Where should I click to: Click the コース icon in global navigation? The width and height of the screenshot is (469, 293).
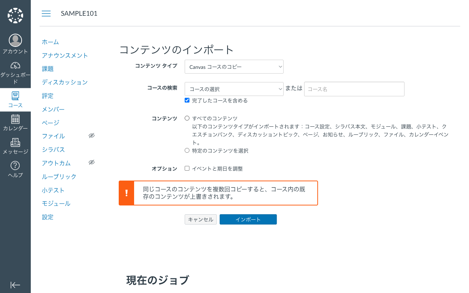click(x=15, y=97)
